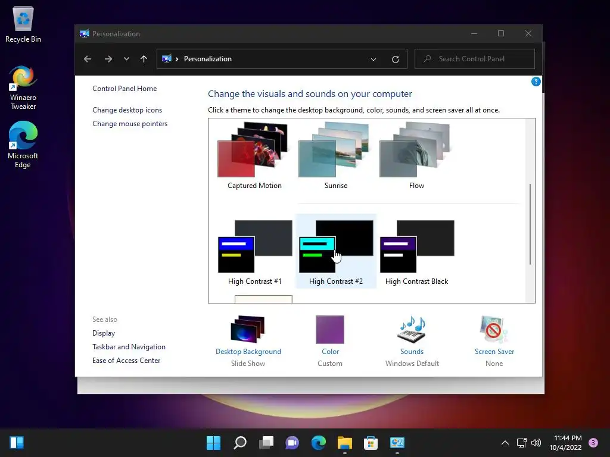Image resolution: width=610 pixels, height=457 pixels.
Task: Select the Flow theme
Action: pyautogui.click(x=416, y=156)
